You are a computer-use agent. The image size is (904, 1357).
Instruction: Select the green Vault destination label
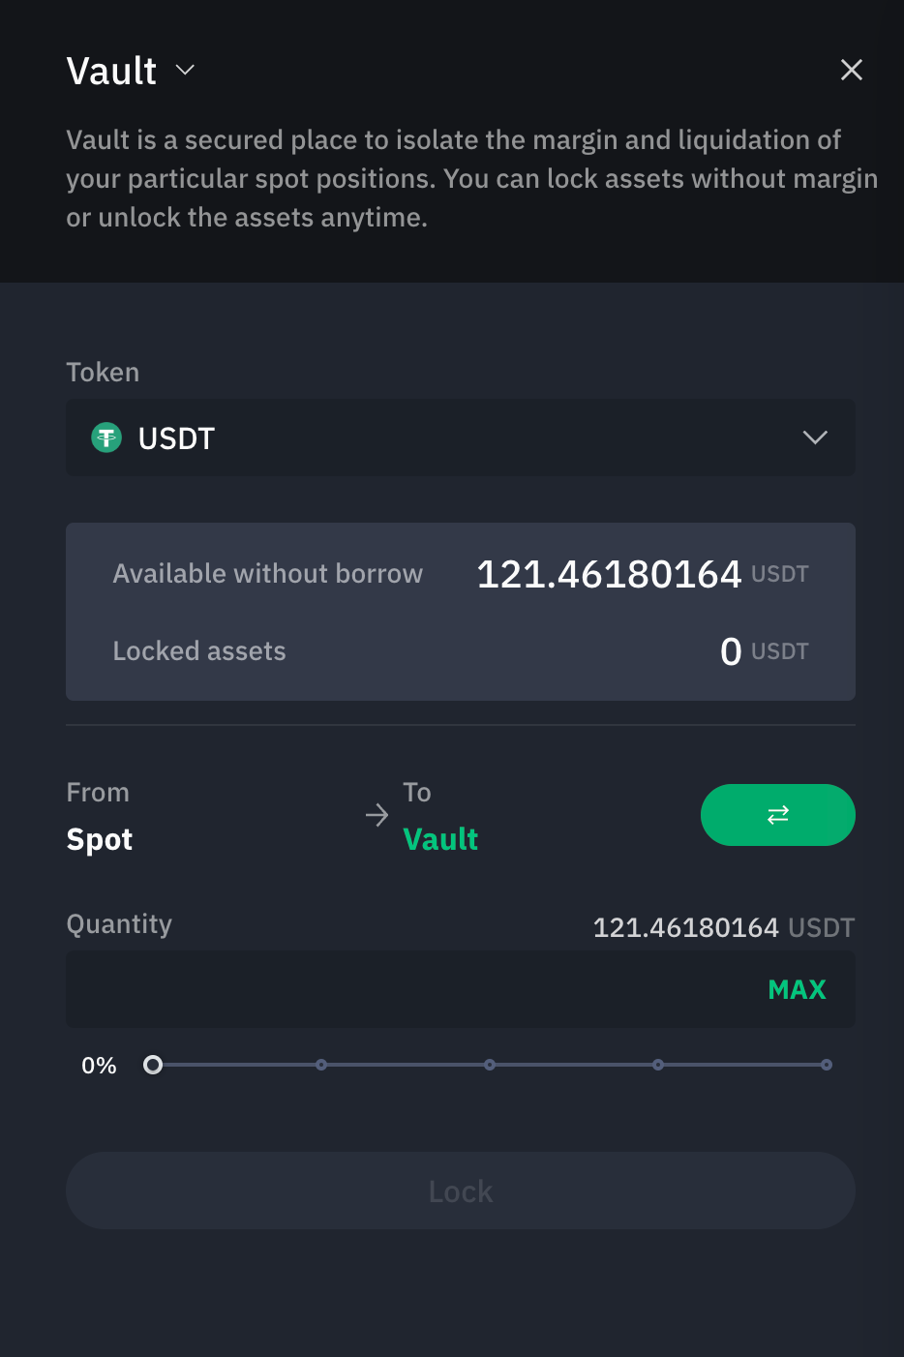click(x=440, y=839)
